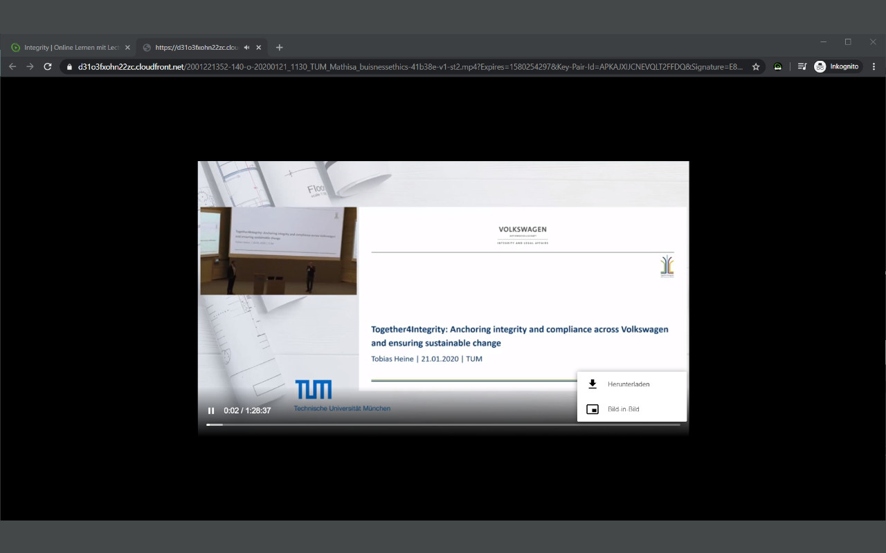The height and width of the screenshot is (553, 886).
Task: Click the video progress bar
Action: 443,424
